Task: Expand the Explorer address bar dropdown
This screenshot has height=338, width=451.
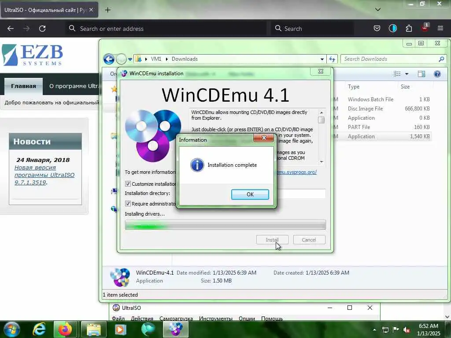Action: coord(322,59)
